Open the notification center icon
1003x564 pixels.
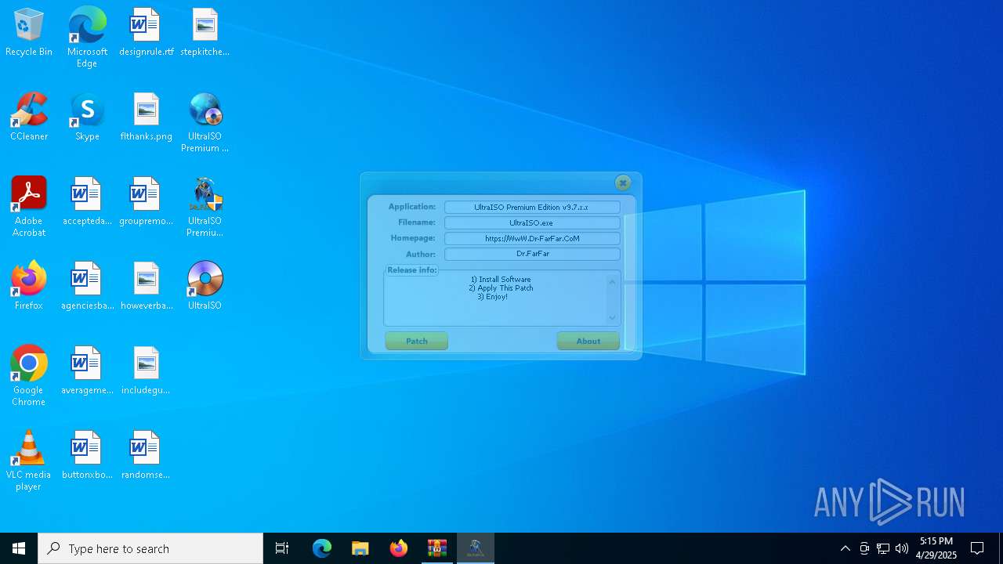point(977,548)
